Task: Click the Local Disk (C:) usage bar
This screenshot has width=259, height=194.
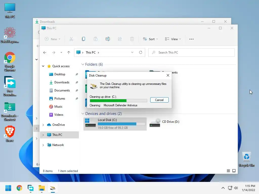Action: [122, 124]
